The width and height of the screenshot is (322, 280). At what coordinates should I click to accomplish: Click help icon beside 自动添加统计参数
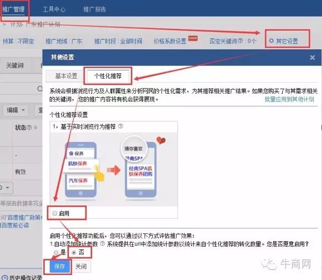point(102,244)
